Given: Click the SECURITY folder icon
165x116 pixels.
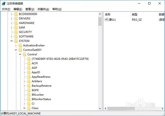Looking at the screenshot, I should pos(16,32).
